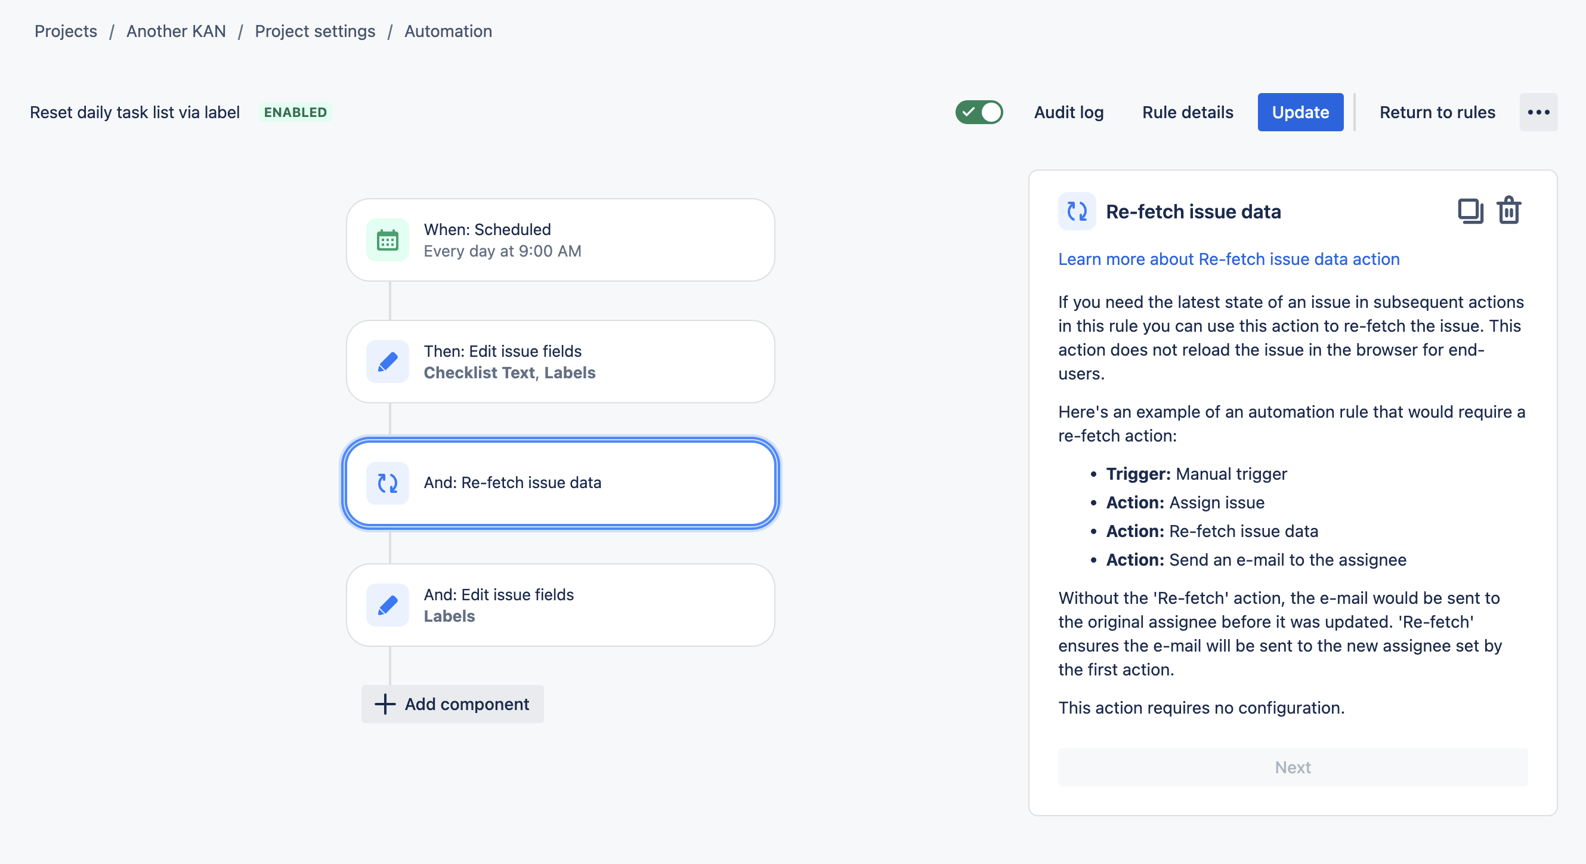Go to Project settings breadcrumb
Screen dimensions: 1586x864
point(314,31)
